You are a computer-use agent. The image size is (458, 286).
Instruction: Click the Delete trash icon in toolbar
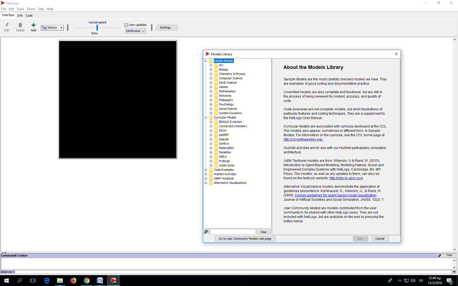click(20, 25)
